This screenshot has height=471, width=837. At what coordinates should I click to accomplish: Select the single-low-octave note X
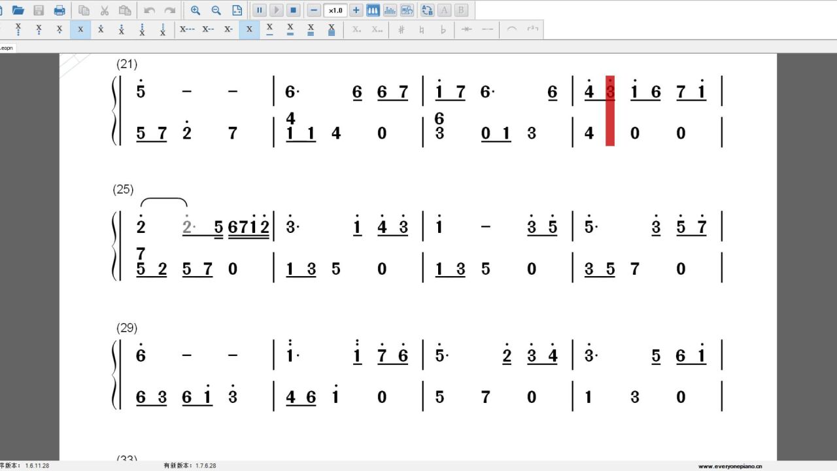[60, 29]
